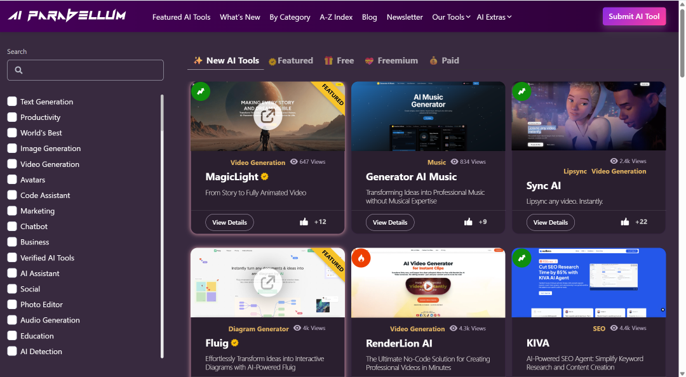Open the Newsletter link
This screenshot has height=377, width=686.
(x=405, y=17)
